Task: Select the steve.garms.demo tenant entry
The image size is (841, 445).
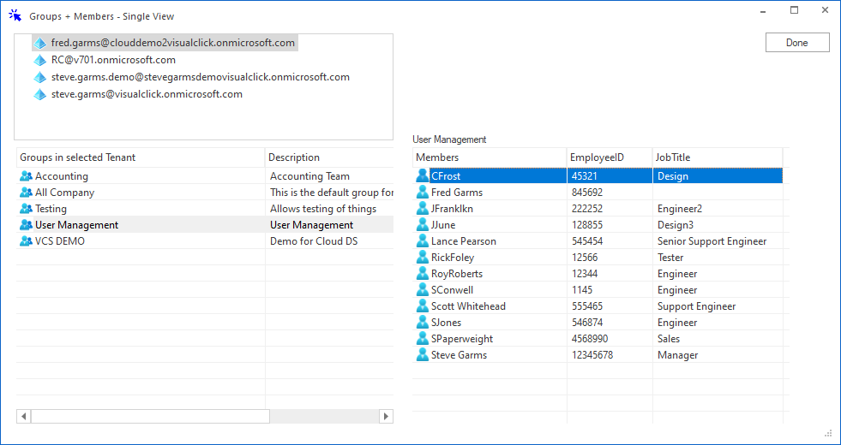Action: 200,77
